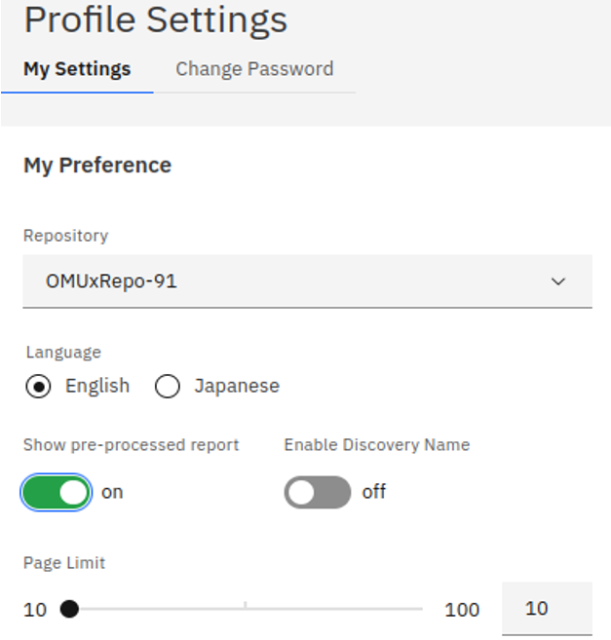Switch to the Change Password tab
Viewport: 611px width, 640px height.
click(254, 69)
